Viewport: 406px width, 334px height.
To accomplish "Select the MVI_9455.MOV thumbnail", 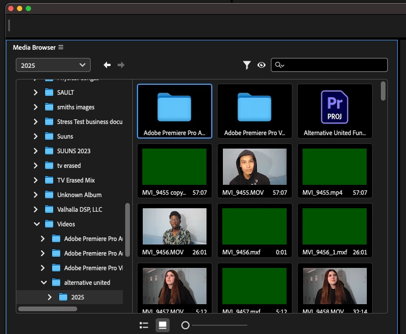I will pyautogui.click(x=254, y=167).
